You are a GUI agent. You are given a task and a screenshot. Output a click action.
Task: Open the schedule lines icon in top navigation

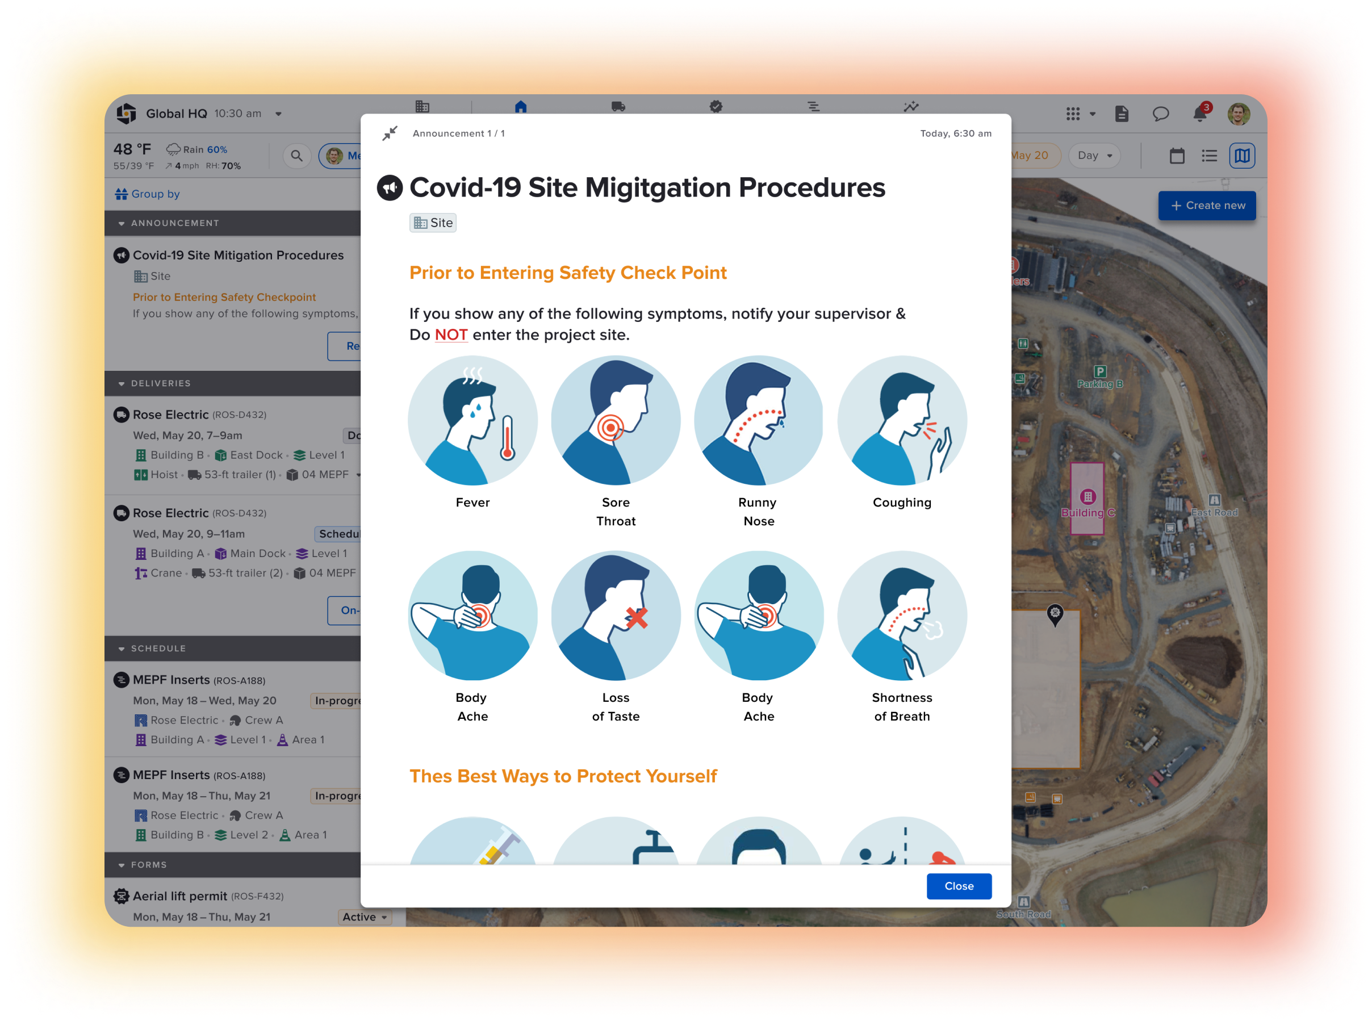pos(813,106)
